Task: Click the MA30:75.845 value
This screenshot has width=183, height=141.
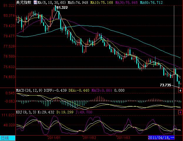Action: click(x=127, y=2)
